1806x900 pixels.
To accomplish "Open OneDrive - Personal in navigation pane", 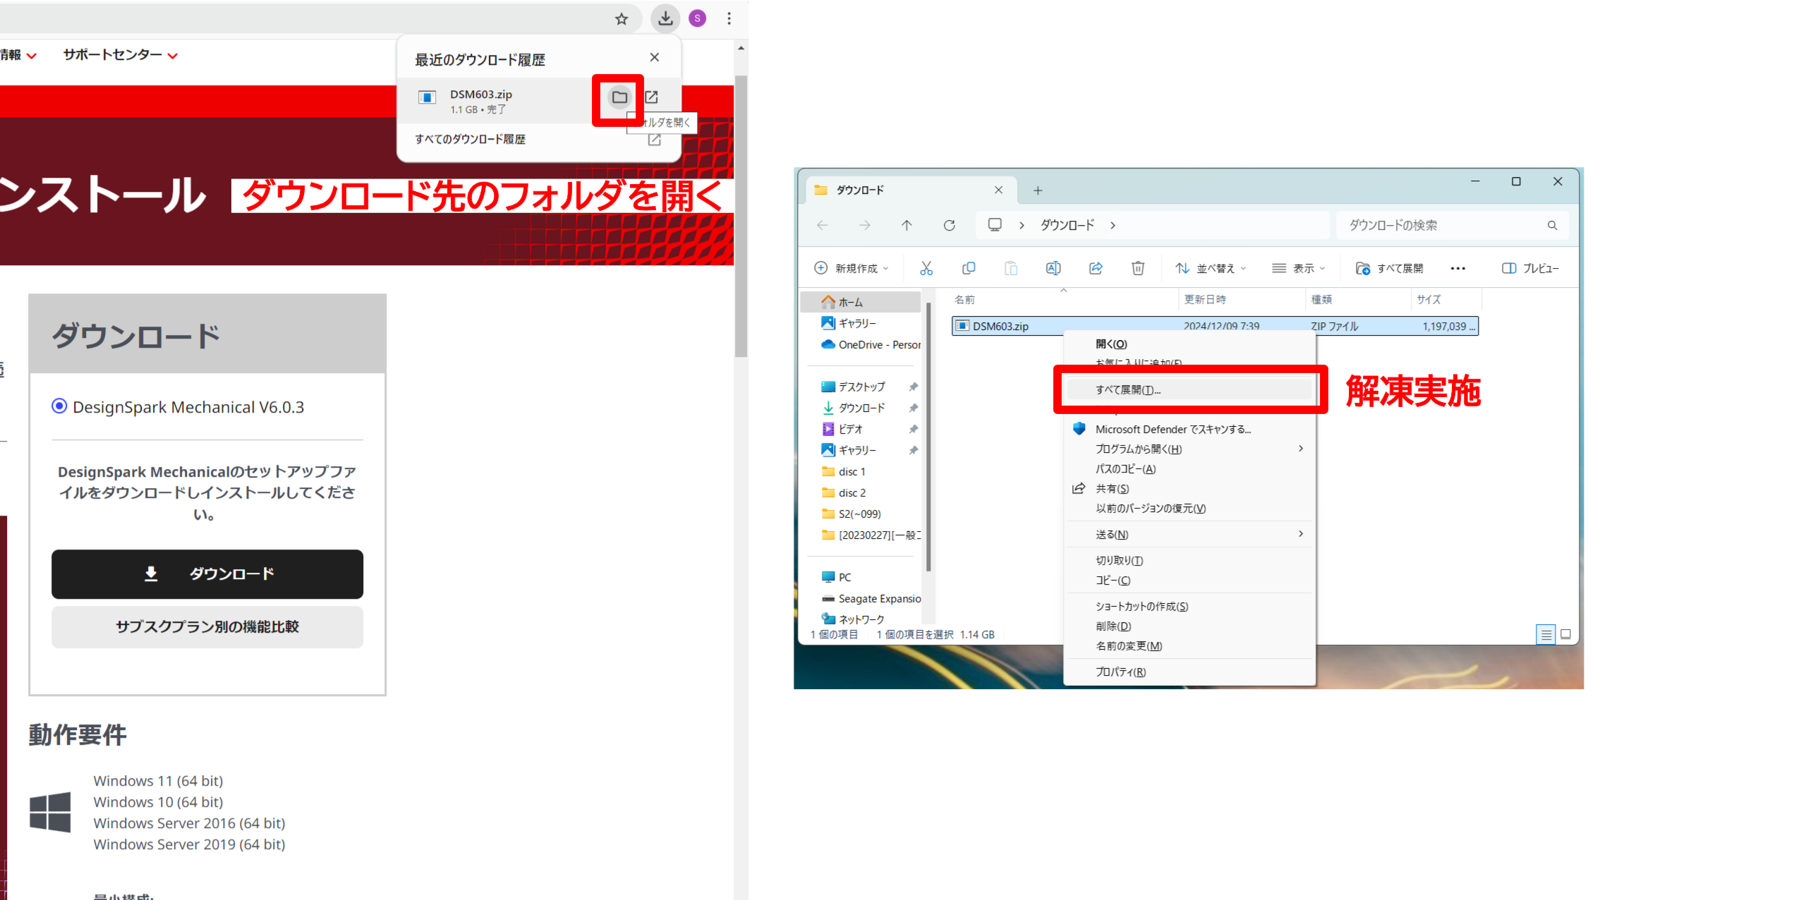I will 871,344.
